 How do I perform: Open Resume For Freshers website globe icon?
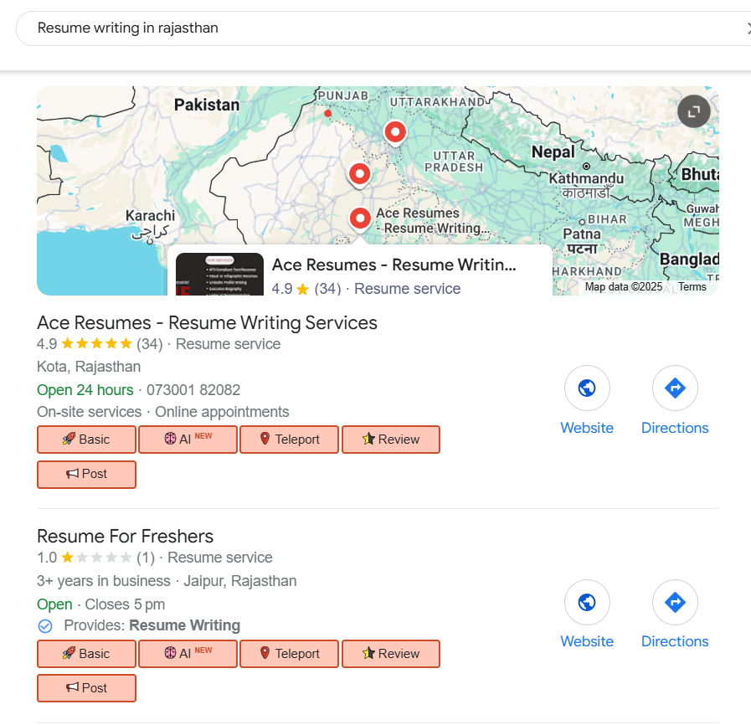click(x=587, y=602)
